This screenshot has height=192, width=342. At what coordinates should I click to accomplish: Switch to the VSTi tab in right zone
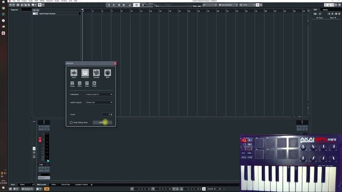pyautogui.click(x=315, y=10)
